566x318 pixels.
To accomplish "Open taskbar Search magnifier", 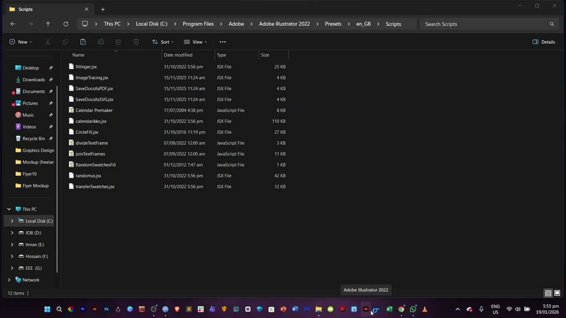I will (59, 309).
